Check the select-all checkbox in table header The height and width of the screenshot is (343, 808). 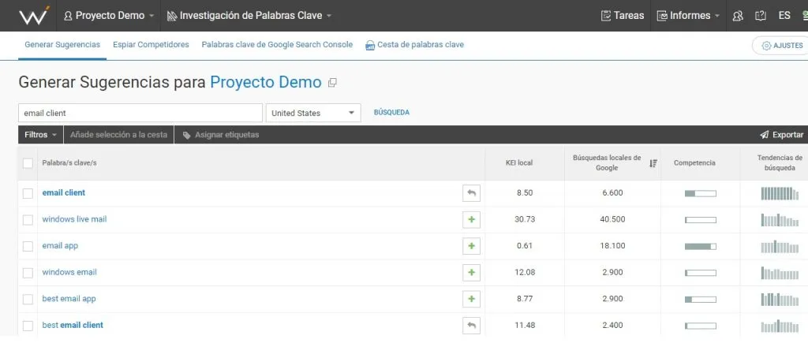28,163
